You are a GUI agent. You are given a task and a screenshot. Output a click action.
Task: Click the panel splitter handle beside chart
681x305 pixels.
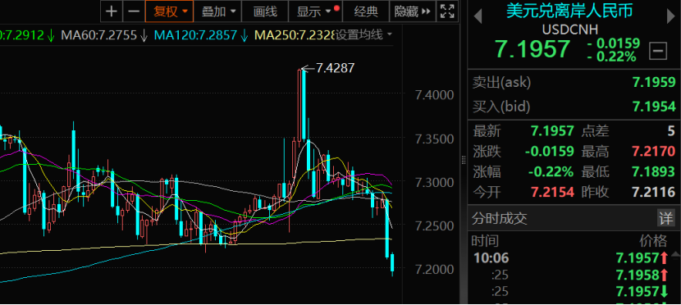pos(463,160)
